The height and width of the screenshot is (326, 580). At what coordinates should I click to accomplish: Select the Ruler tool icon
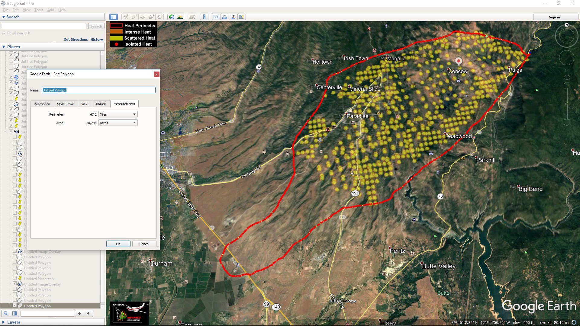[x=204, y=17]
